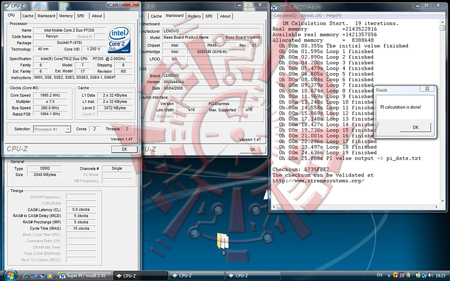Click the Name field Intel Mobile Core 2 Duo P7350
Image resolution: width=450 pixels, height=281 pixels.
click(x=69, y=30)
